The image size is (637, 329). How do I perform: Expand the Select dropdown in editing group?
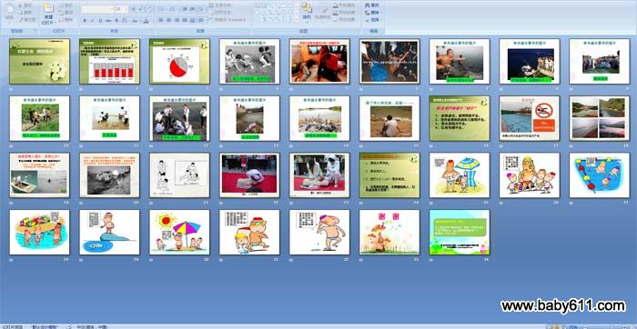372,19
